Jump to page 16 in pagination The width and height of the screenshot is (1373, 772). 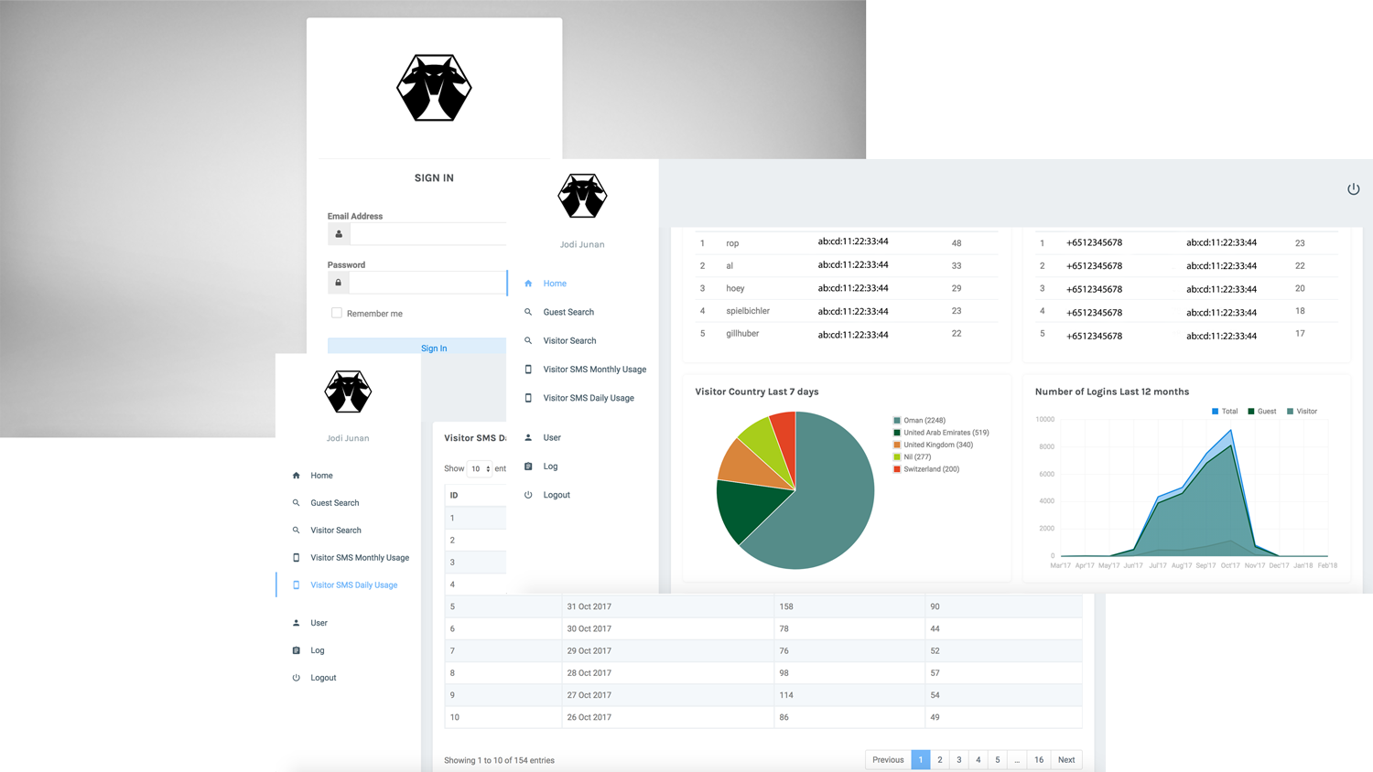tap(1038, 760)
